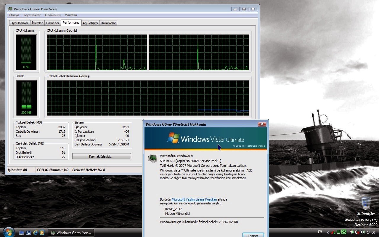The width and height of the screenshot is (379, 237).
Task: Click the Çalışma Zamanı value 2:56:27
Action: tap(123, 140)
